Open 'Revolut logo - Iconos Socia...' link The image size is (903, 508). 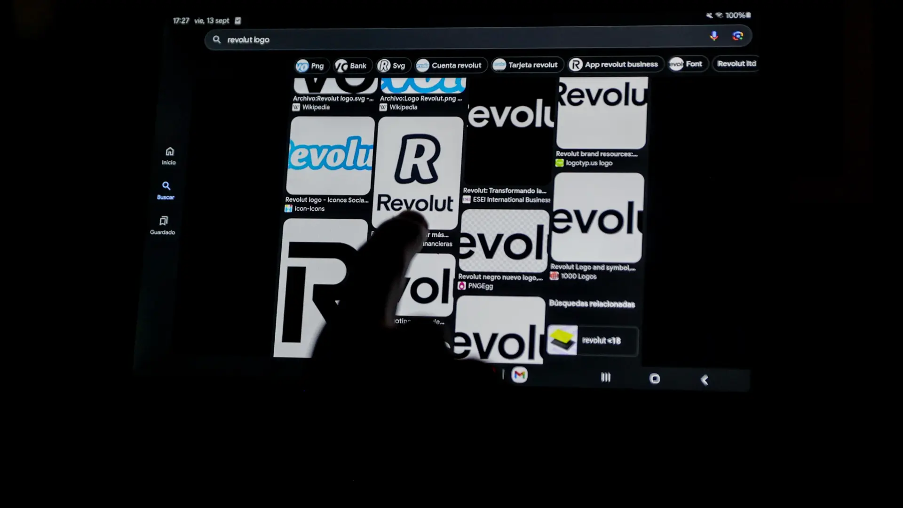(x=327, y=200)
